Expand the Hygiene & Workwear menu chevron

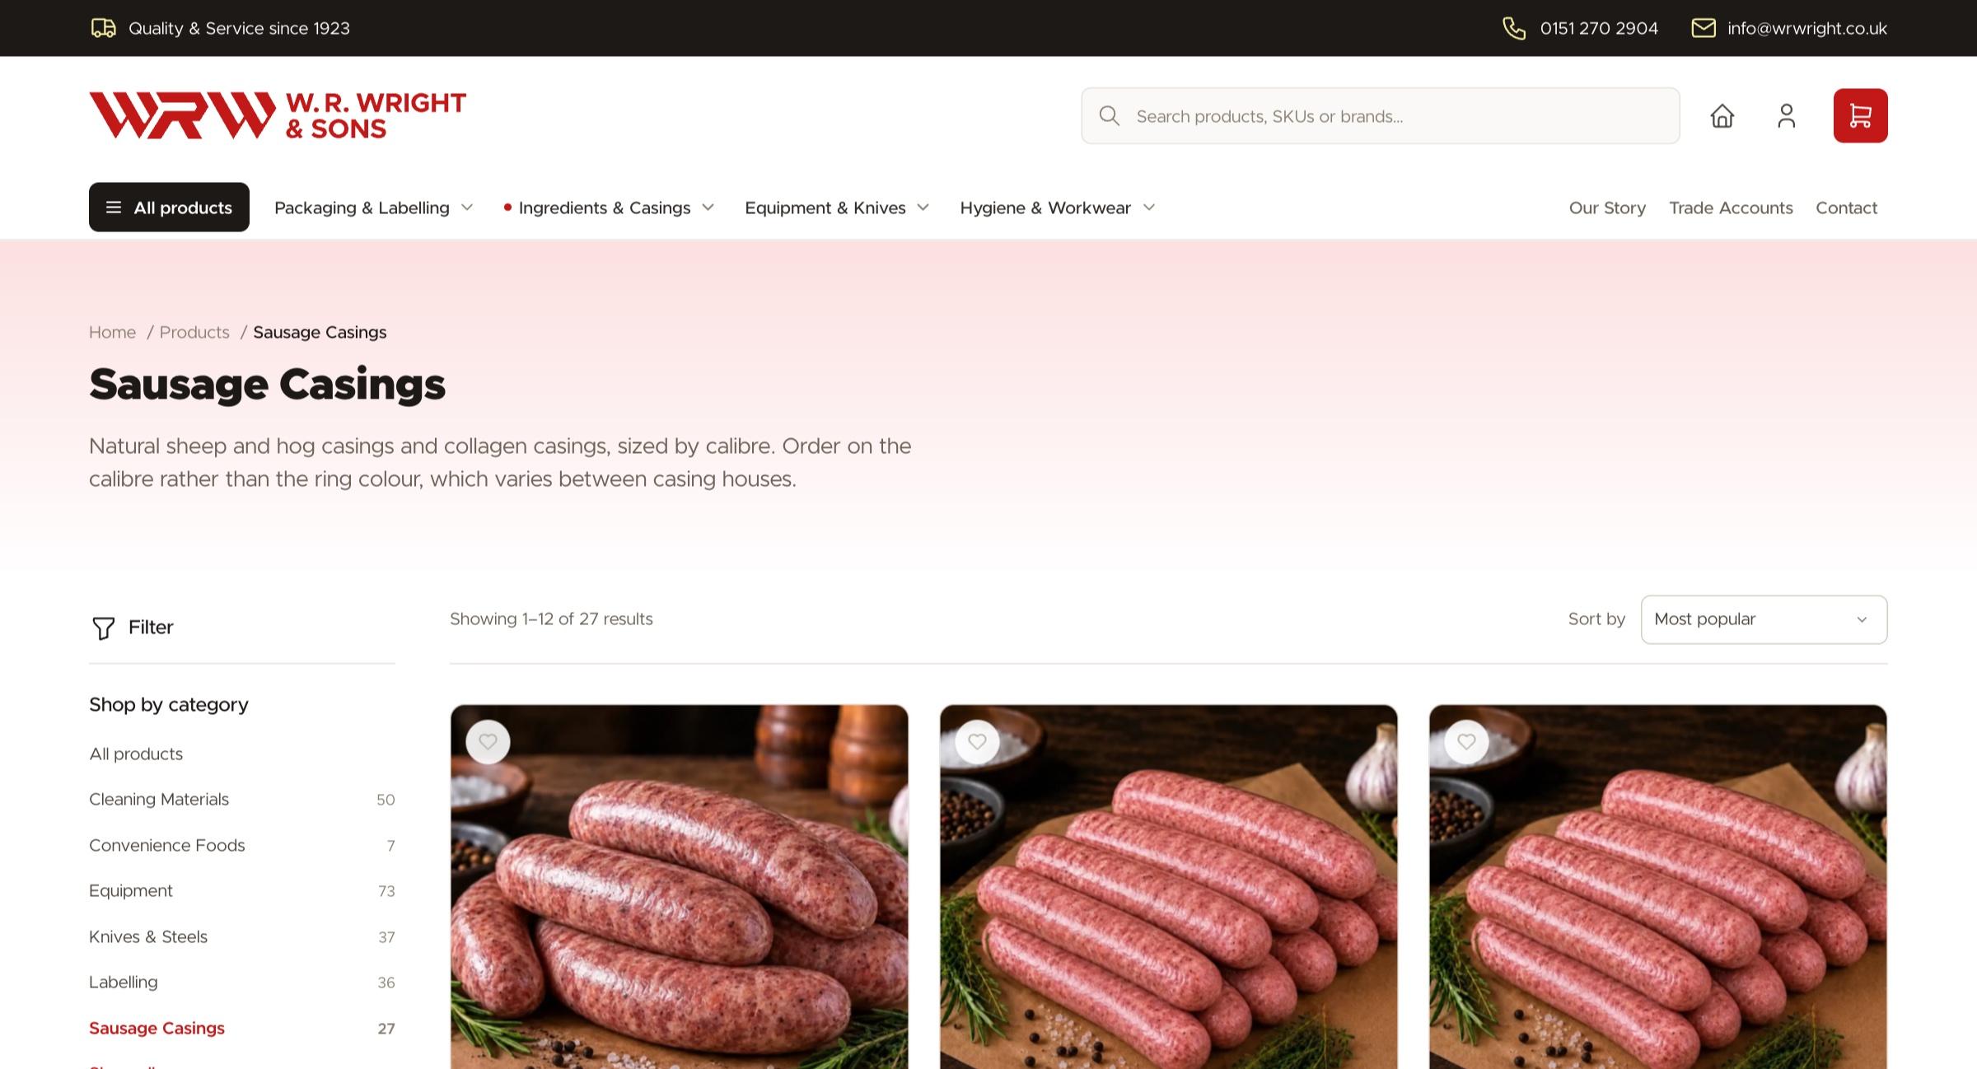[x=1149, y=208]
